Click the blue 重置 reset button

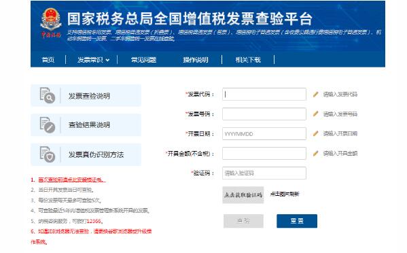pyautogui.click(x=297, y=221)
